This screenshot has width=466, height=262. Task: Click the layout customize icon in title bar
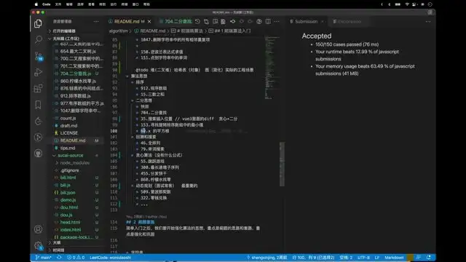point(430,12)
